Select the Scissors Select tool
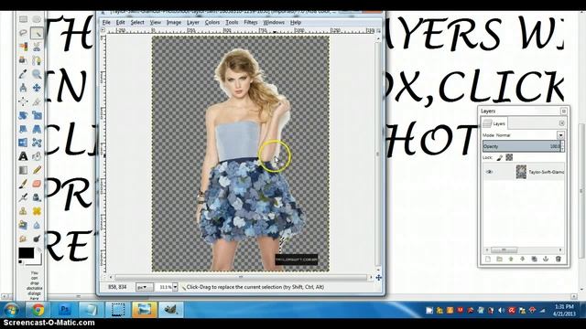 [37, 47]
